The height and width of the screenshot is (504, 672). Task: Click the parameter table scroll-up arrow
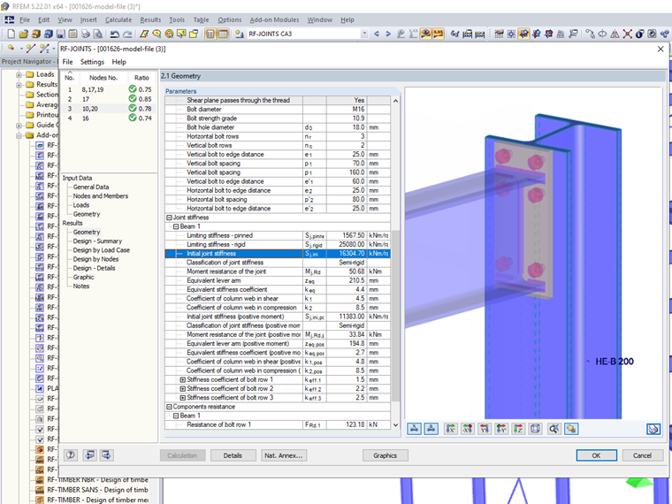point(395,101)
